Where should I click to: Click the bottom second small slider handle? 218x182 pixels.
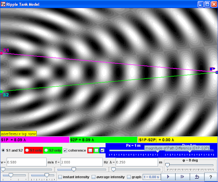(47, 175)
